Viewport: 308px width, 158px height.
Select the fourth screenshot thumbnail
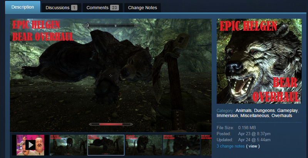click(144, 145)
